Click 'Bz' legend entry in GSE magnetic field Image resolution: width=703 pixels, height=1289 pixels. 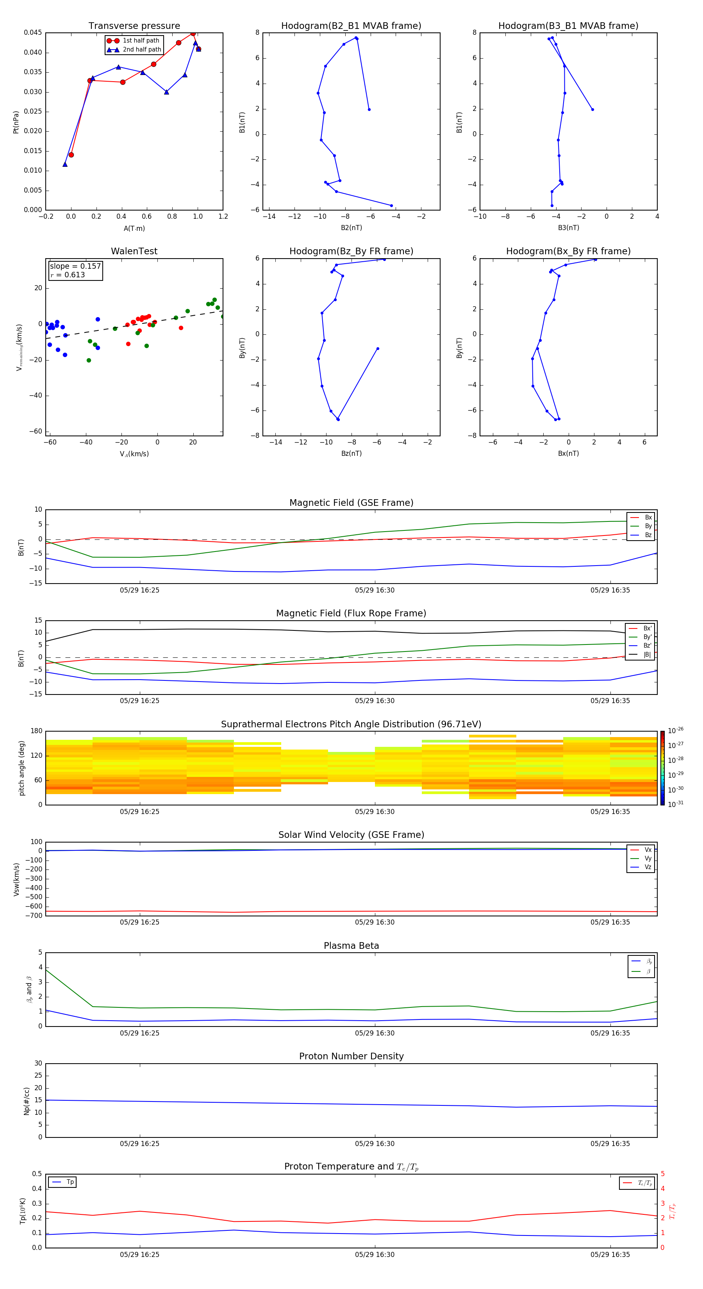click(x=641, y=536)
